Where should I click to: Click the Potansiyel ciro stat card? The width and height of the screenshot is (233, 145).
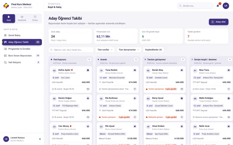[x=116, y=36]
